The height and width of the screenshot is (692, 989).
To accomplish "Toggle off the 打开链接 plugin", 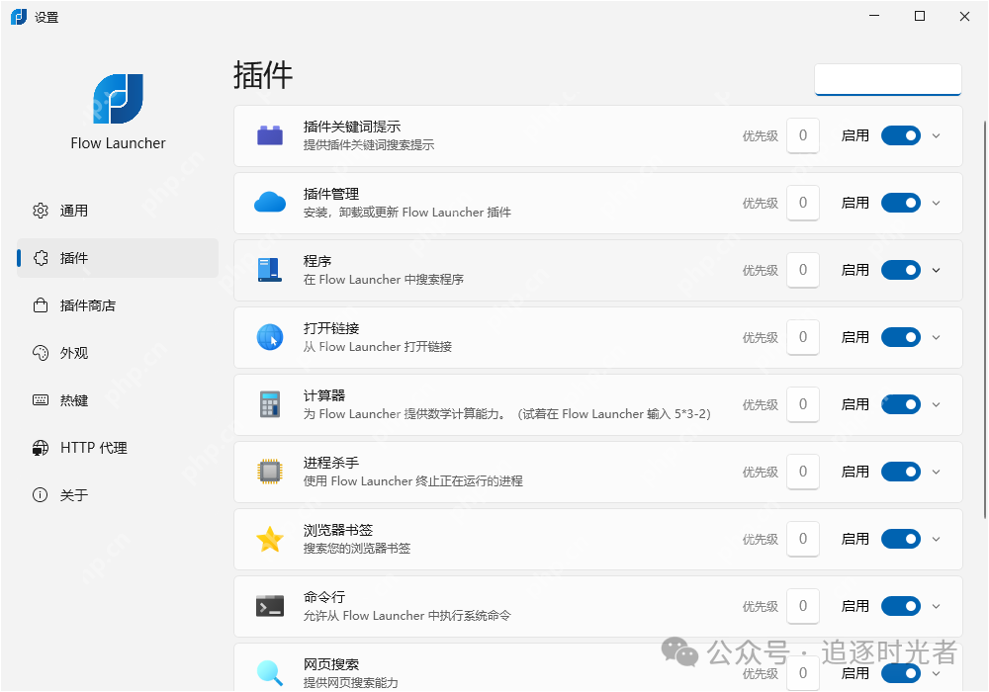I will tap(901, 337).
